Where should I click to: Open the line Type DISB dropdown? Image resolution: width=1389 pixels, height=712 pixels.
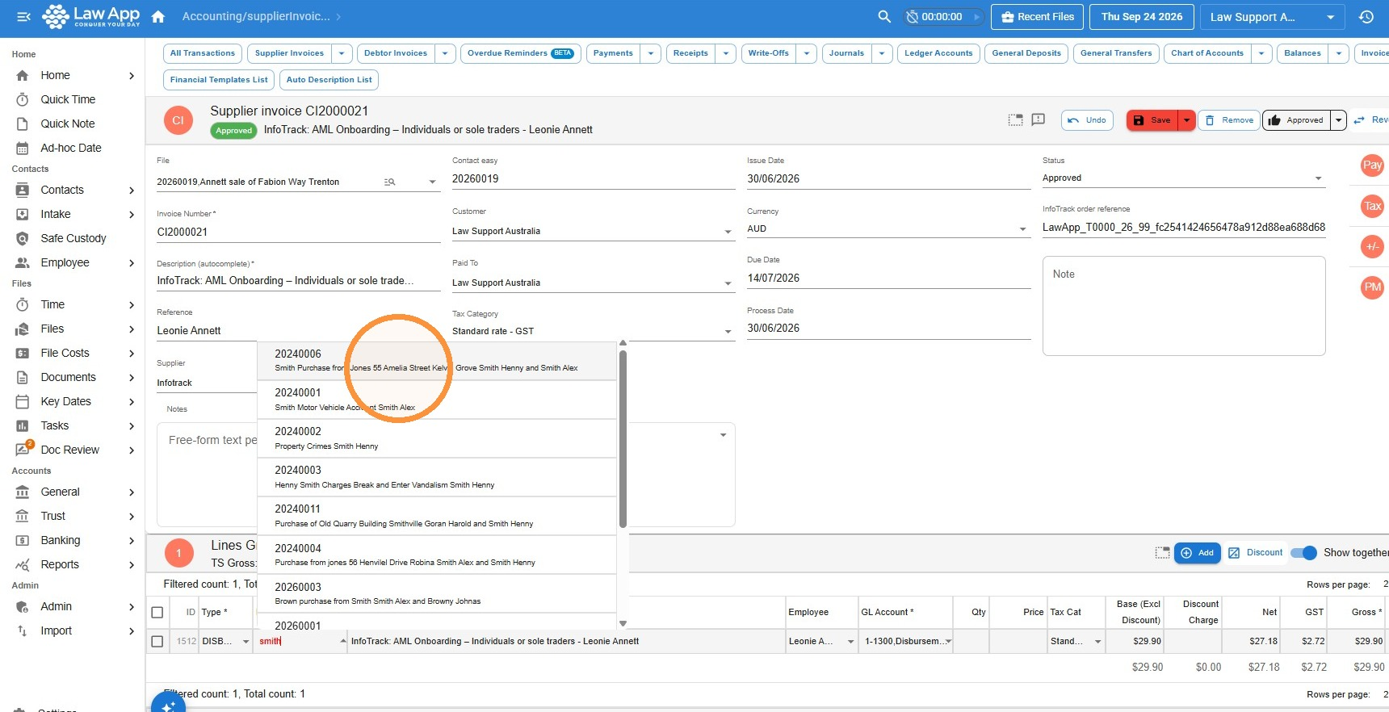(x=245, y=642)
